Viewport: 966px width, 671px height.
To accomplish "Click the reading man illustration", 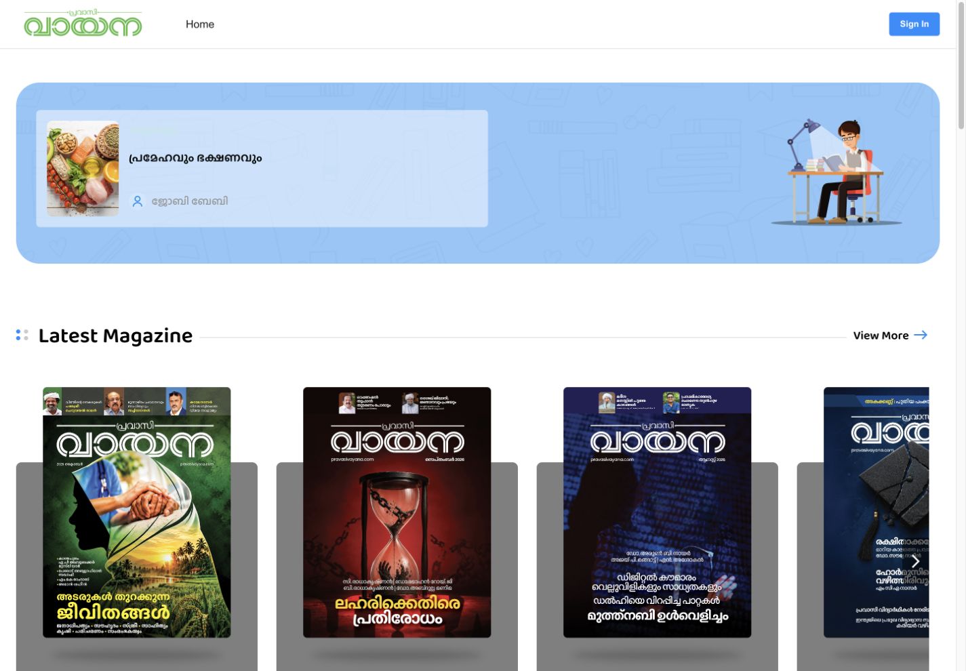I will (x=837, y=172).
